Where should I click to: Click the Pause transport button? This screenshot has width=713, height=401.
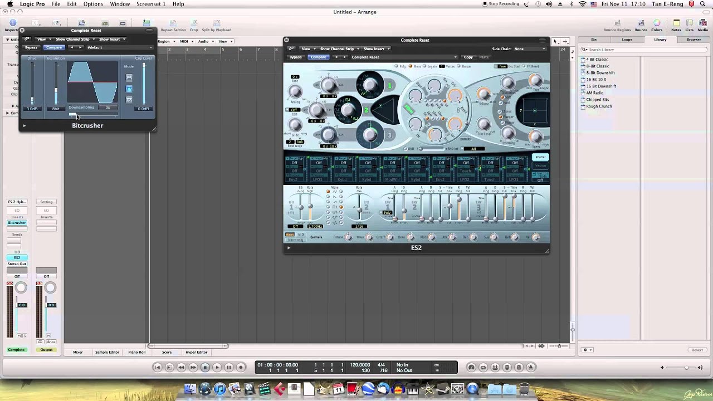[x=229, y=367]
